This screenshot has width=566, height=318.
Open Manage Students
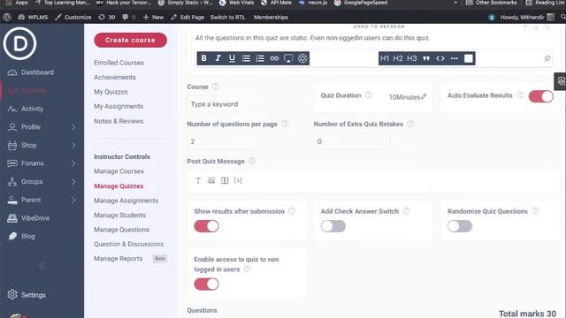click(x=120, y=216)
